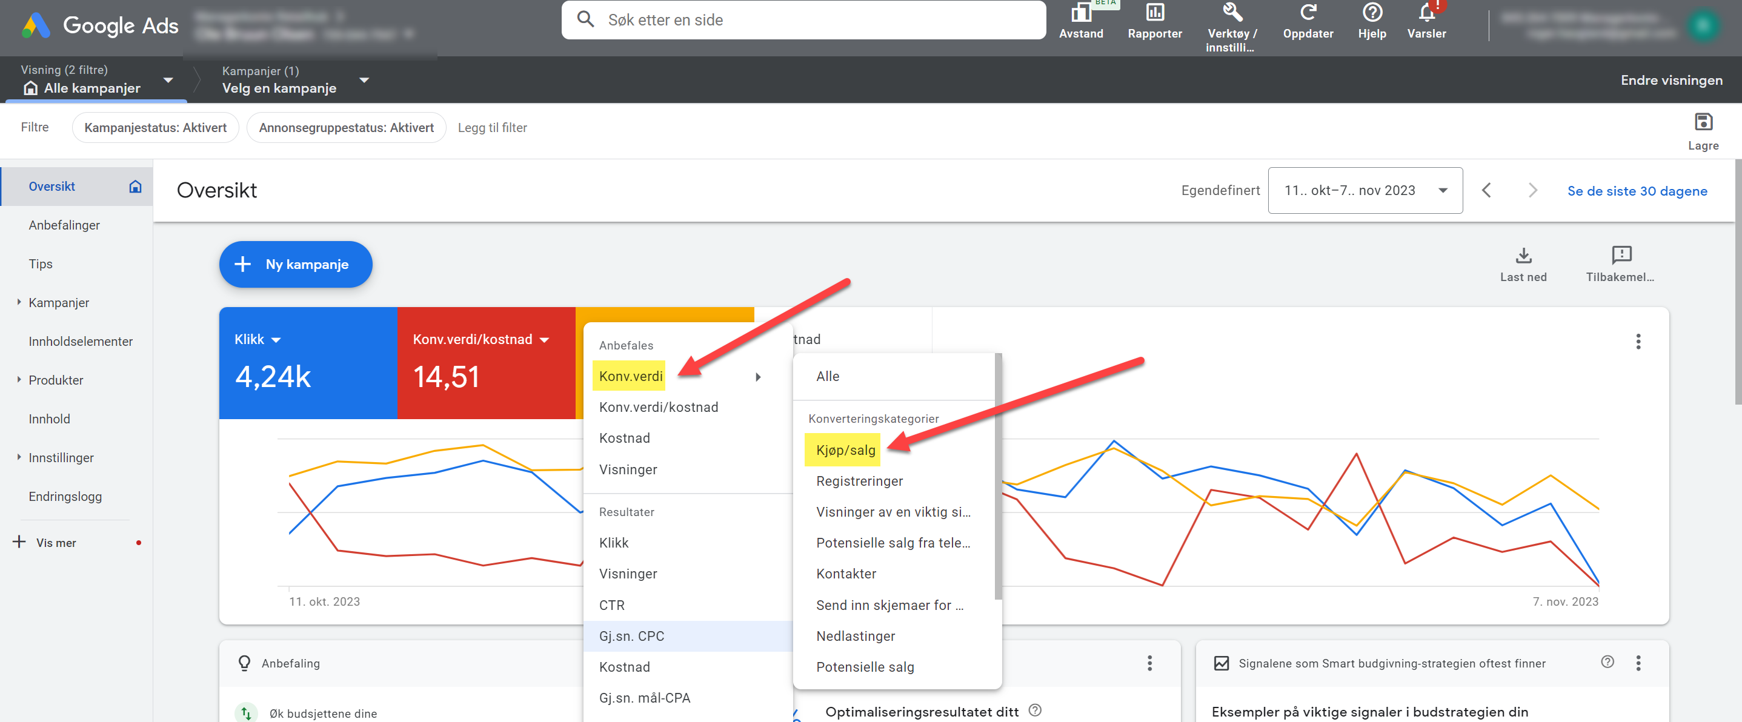
Task: Select Kjøp/salg conversion category
Action: 845,450
